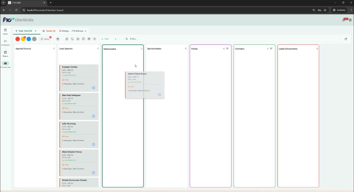354x192 pixels.
Task: Open the Dayaane Cristina lead card
Action: (x=79, y=78)
